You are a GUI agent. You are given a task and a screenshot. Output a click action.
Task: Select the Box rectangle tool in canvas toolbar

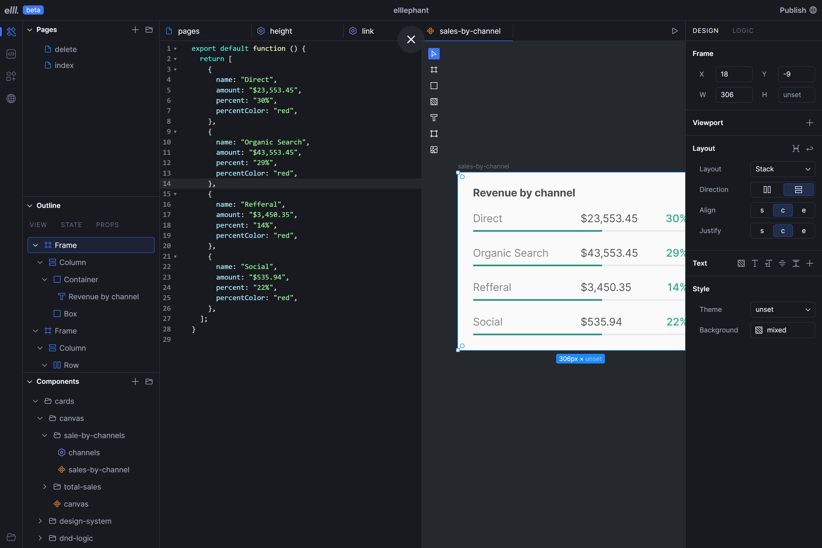pos(433,86)
